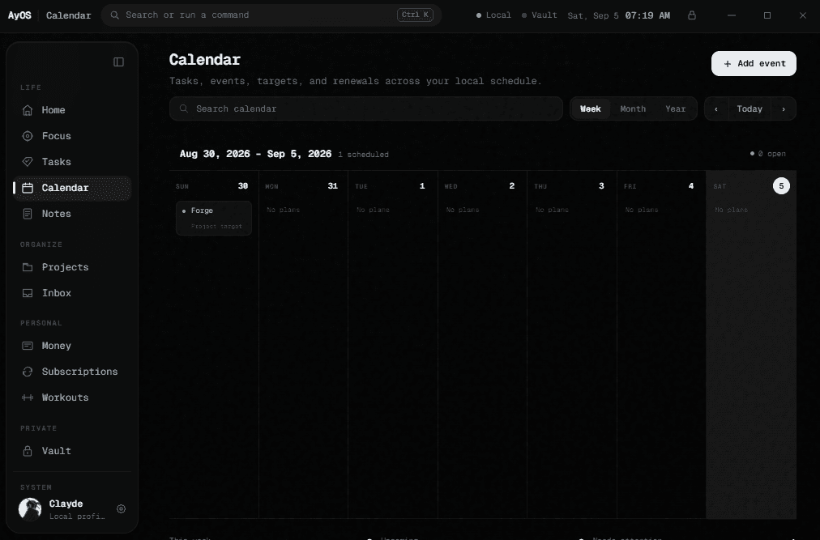Viewport: 820px width, 540px height.
Task: Select Sunday 30 day header
Action: point(213,186)
